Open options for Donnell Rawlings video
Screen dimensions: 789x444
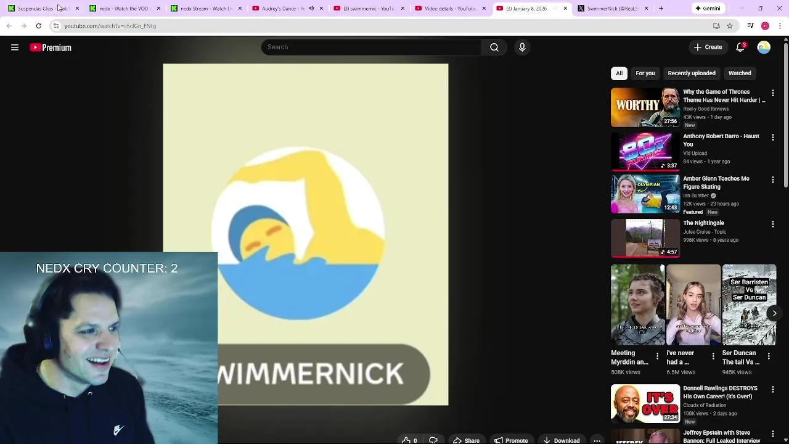pyautogui.click(x=773, y=390)
